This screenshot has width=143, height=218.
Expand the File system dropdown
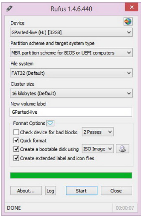tap(71, 73)
